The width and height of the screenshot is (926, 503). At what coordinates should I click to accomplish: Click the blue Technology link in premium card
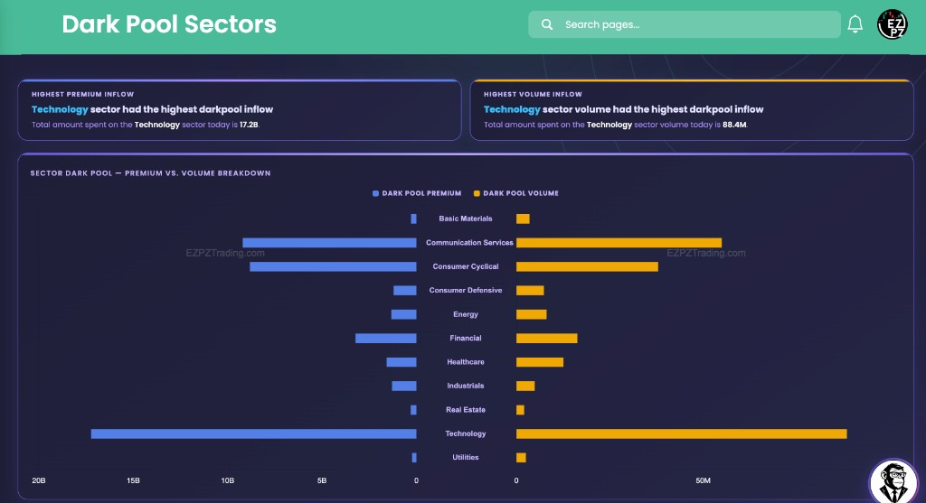pos(60,109)
